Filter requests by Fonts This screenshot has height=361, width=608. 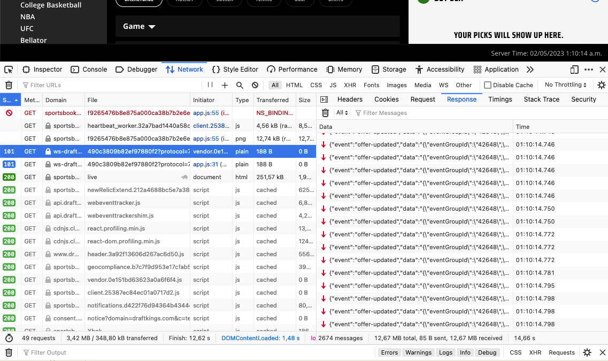pos(372,85)
